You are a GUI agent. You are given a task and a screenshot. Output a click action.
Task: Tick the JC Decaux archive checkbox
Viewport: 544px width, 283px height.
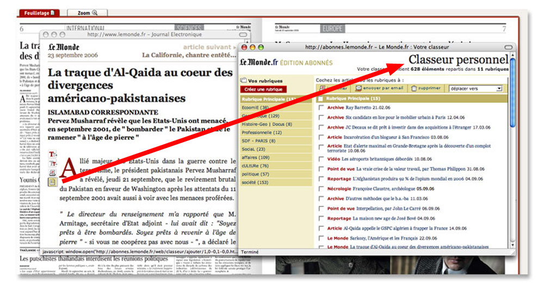coord(322,127)
